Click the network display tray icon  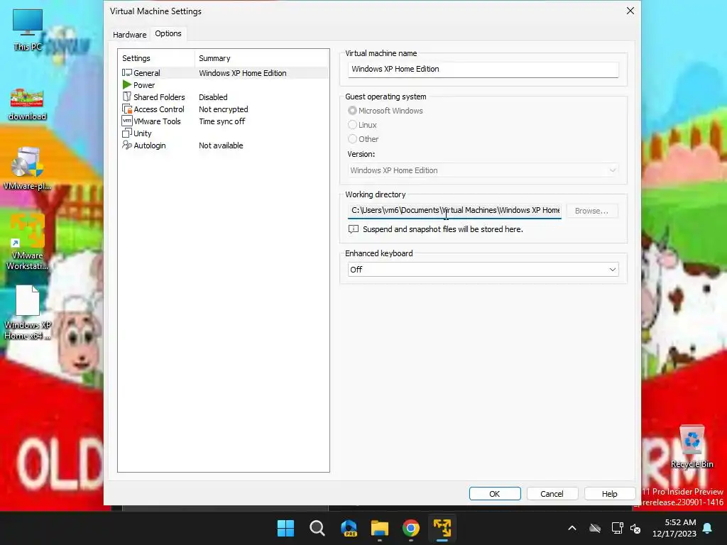click(617, 528)
